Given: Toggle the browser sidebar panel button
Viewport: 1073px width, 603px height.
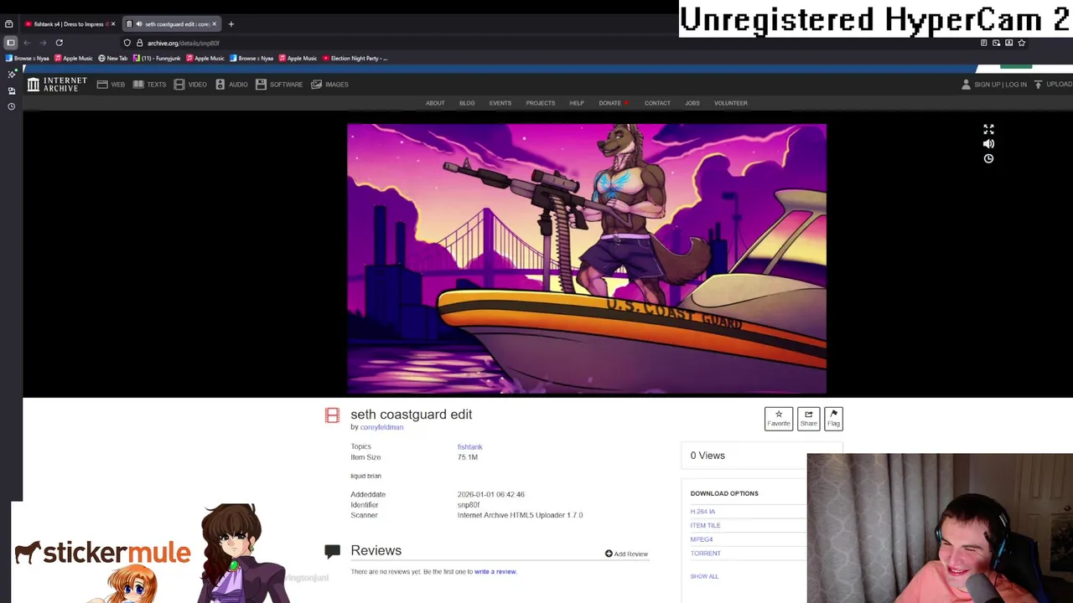Looking at the screenshot, I should click(x=10, y=43).
